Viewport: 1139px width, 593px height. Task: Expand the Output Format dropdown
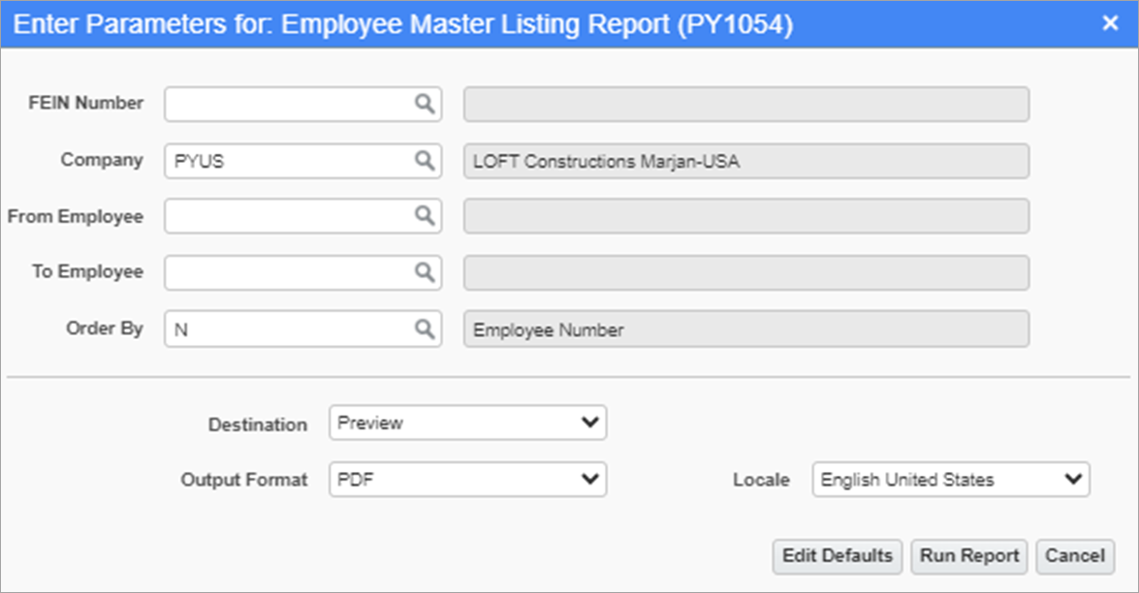[x=468, y=479]
